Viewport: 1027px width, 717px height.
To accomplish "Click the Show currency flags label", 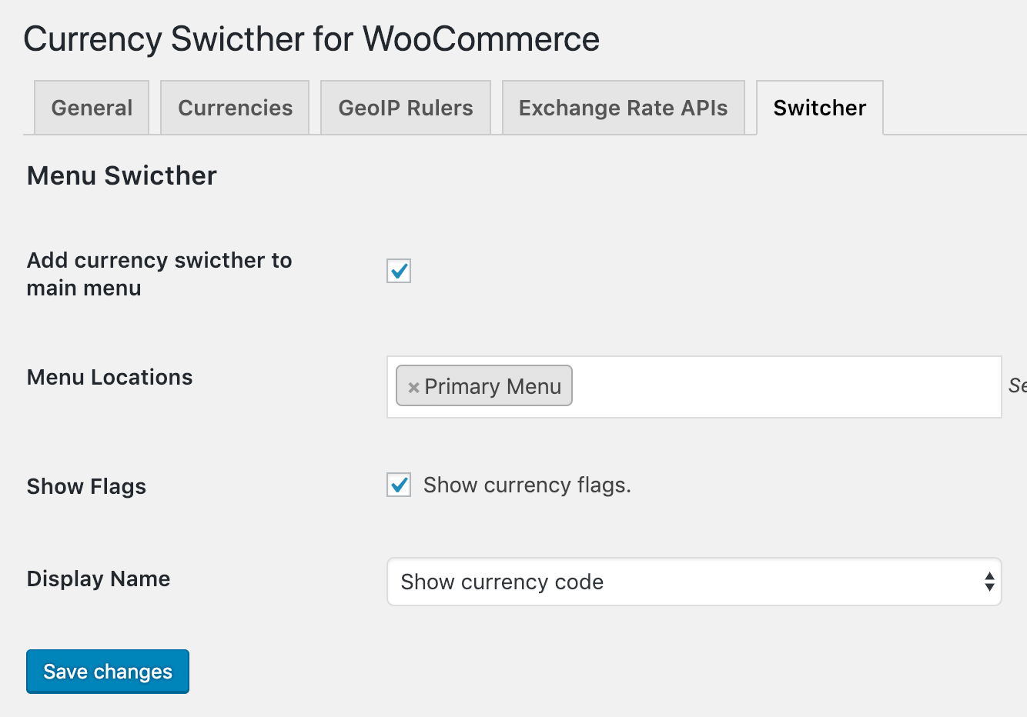I will 527,485.
